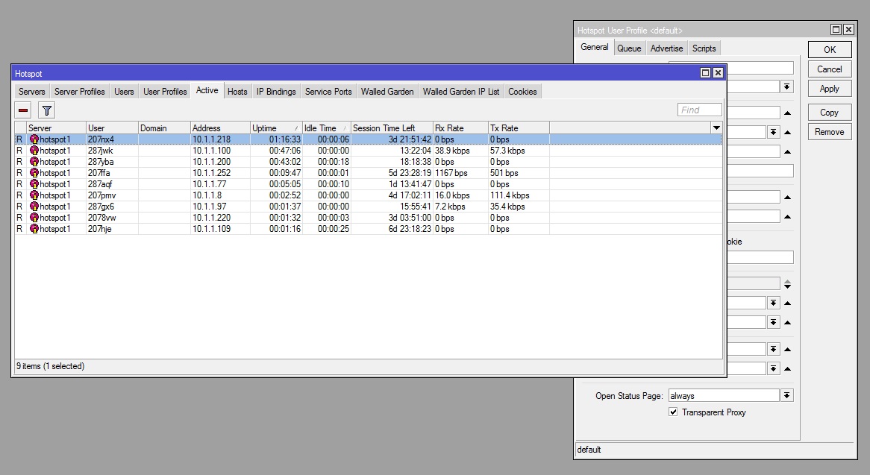Image resolution: width=870 pixels, height=475 pixels.
Task: Copy the default user profile
Action: (829, 112)
